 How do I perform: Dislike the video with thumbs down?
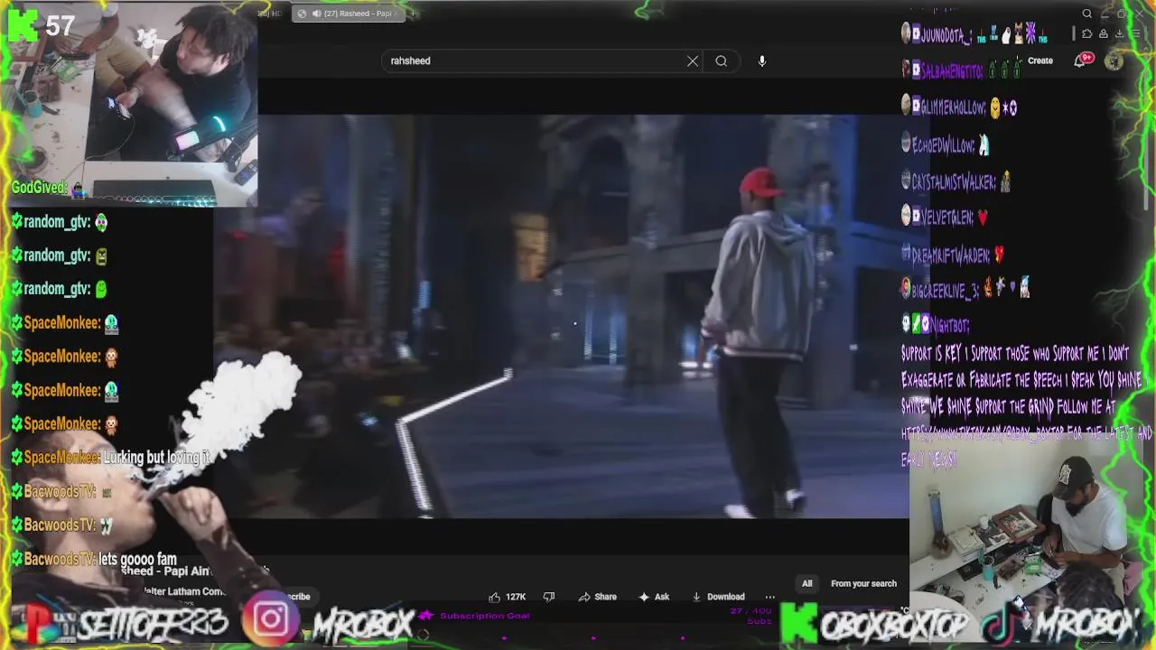[x=548, y=597]
